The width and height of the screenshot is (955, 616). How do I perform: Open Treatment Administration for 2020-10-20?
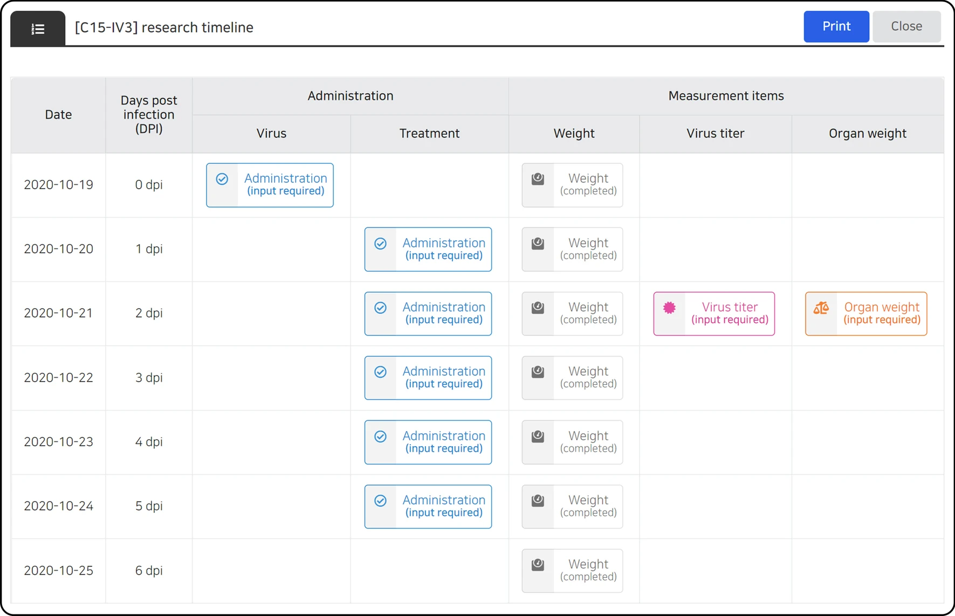tap(428, 249)
